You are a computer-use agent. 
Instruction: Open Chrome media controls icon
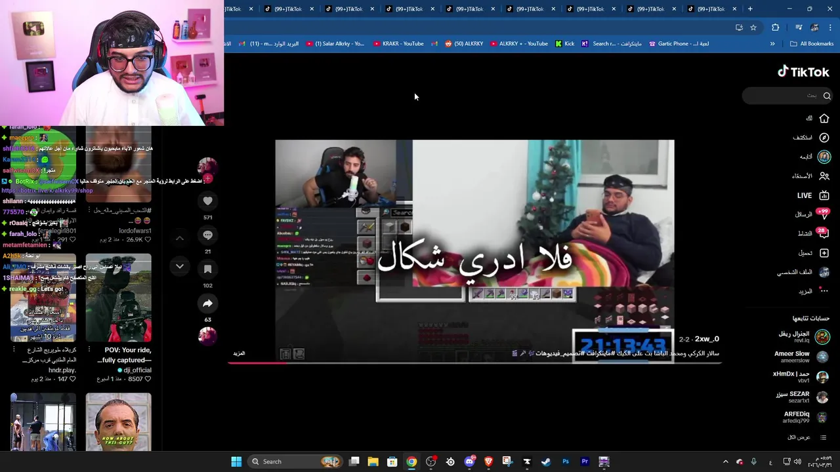pos(799,28)
